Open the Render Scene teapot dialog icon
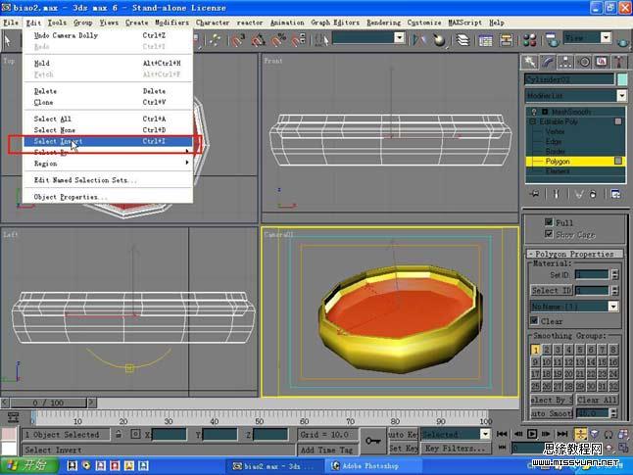Image resolution: width=633 pixels, height=475 pixels. coord(552,39)
